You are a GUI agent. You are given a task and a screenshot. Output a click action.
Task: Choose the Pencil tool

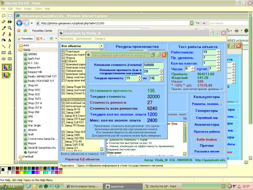click(4, 34)
